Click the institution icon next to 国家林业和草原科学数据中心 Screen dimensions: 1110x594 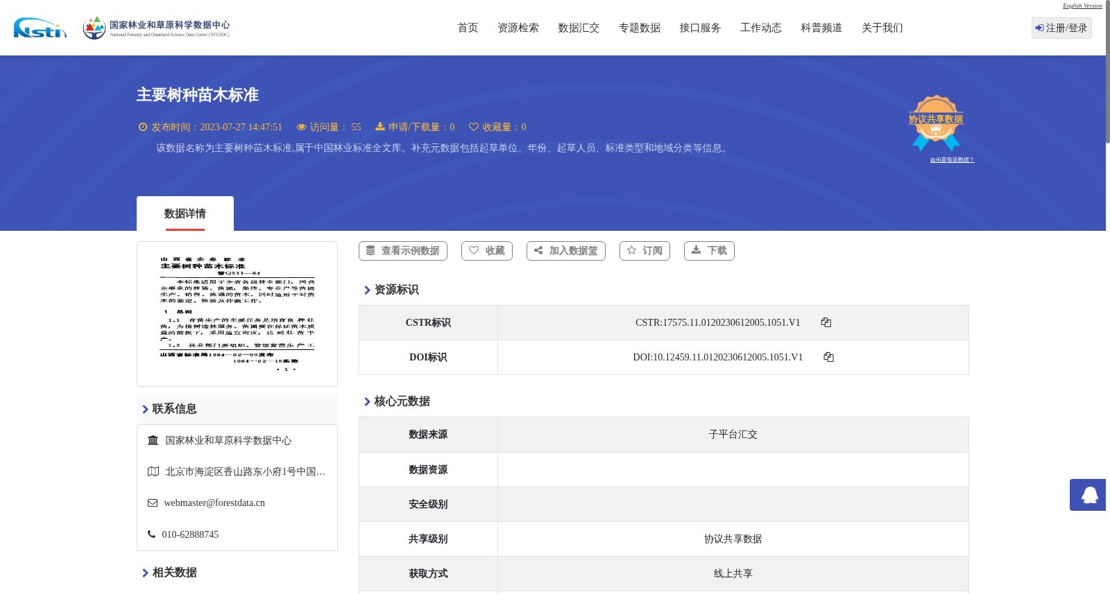(x=153, y=440)
